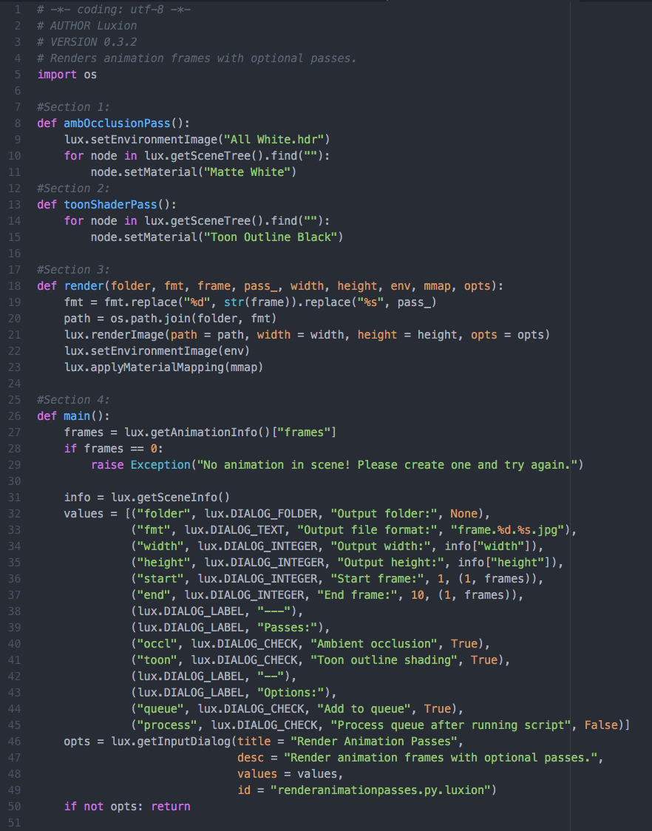Click the 'str' builtin on line 19
This screenshot has width=652, height=831.
point(234,302)
